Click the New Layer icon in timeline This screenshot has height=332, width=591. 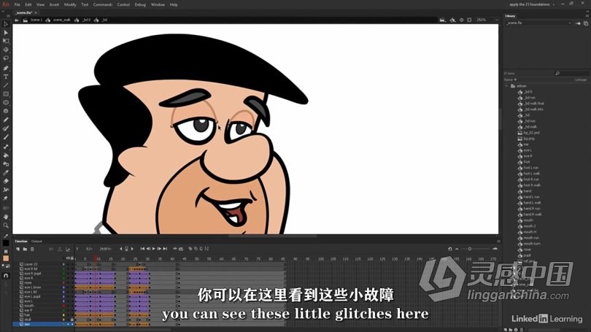(18, 249)
